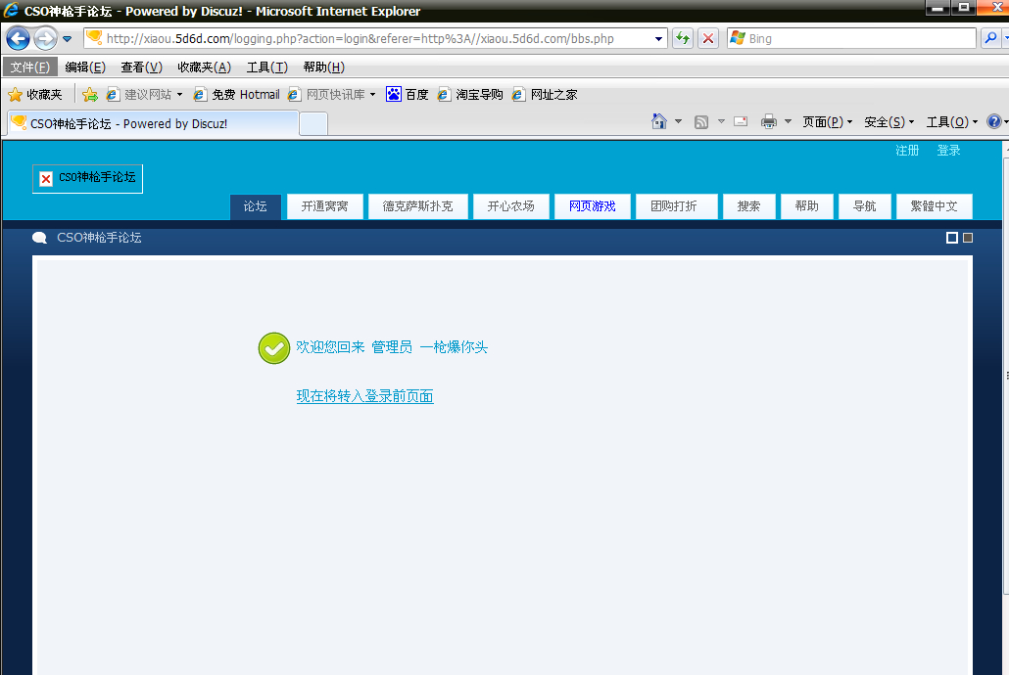Select the 网页游戏 navigation tab

(x=592, y=206)
